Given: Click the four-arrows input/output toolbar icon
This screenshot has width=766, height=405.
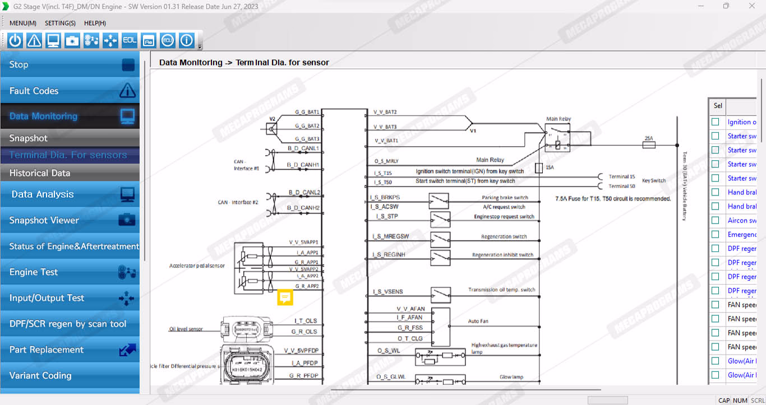Looking at the screenshot, I should tap(110, 40).
